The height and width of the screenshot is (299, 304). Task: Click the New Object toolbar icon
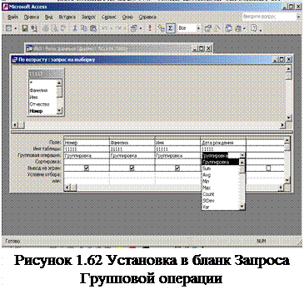238,28
